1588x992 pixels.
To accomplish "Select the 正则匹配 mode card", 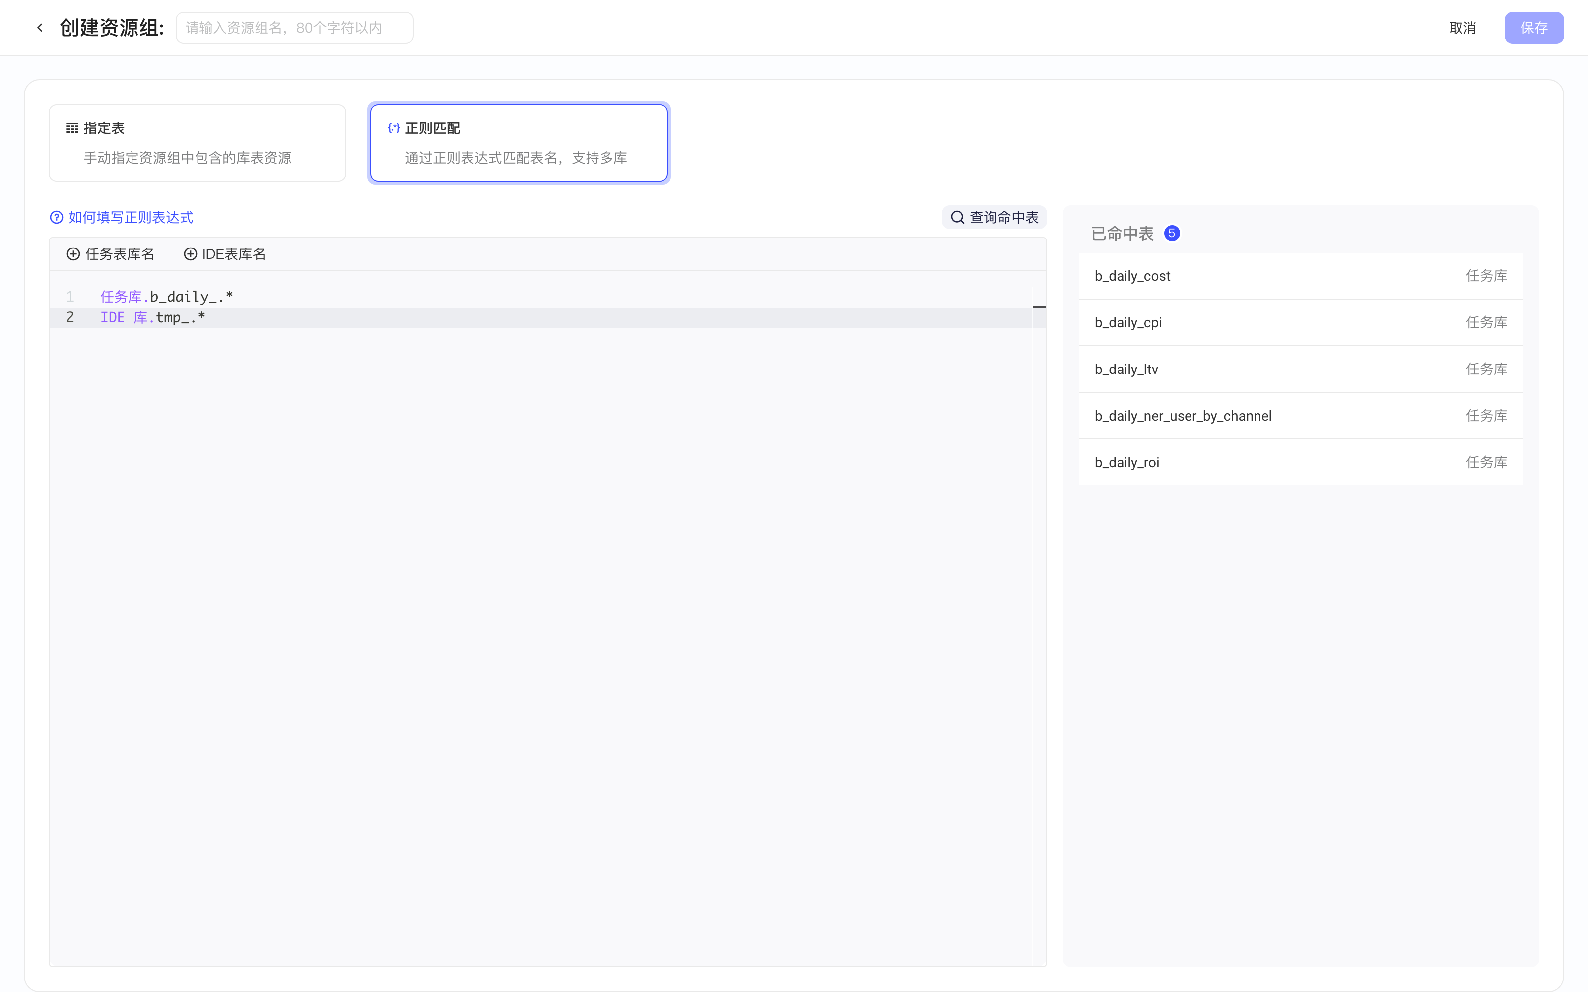I will pyautogui.click(x=519, y=143).
